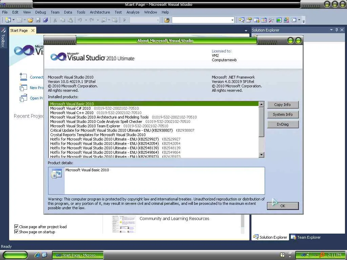This screenshot has height=260, width=347.
Task: Click the help question mark tray icon
Action: click(x=282, y=255)
